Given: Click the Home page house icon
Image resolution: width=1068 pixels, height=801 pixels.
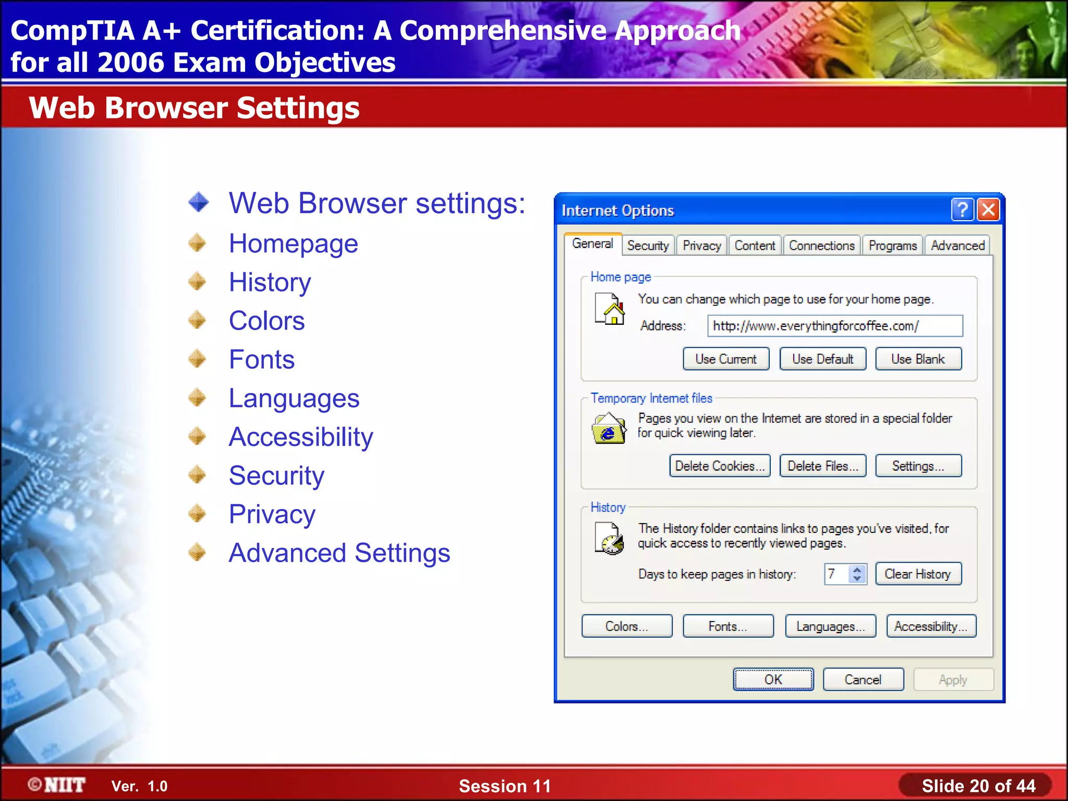Looking at the screenshot, I should pyautogui.click(x=610, y=309).
